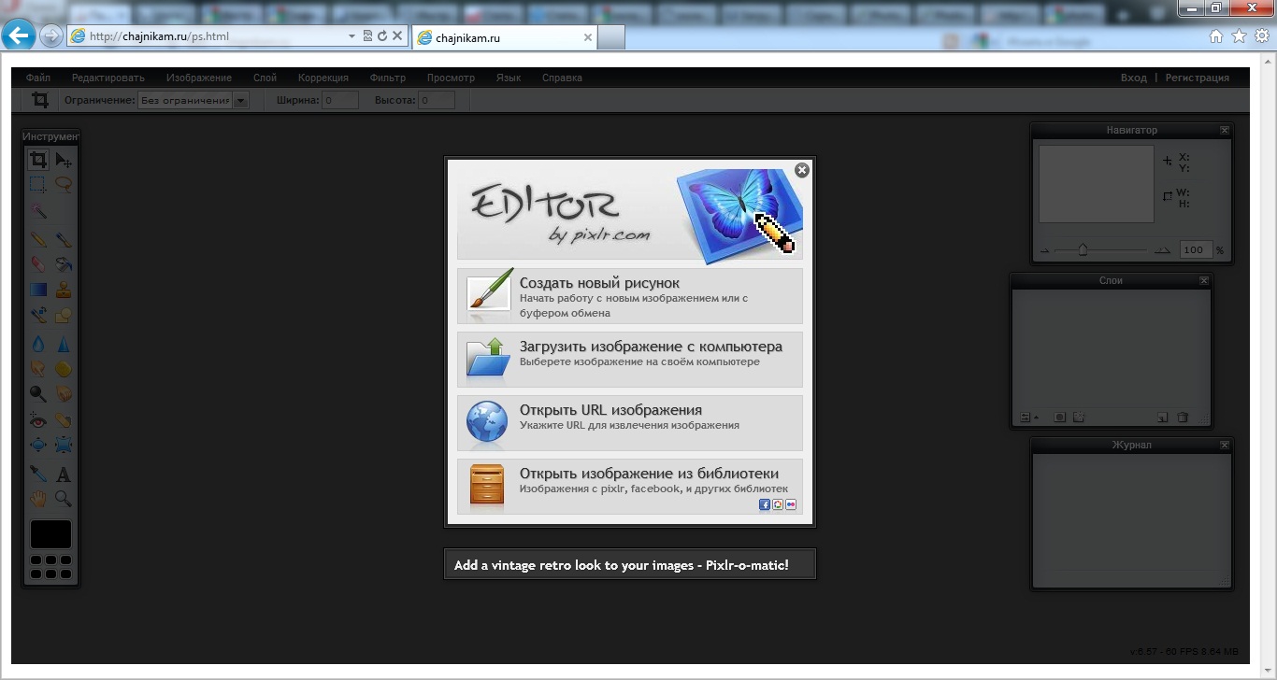Open the Справка menu
This screenshot has height=680, width=1277.
[x=562, y=78]
